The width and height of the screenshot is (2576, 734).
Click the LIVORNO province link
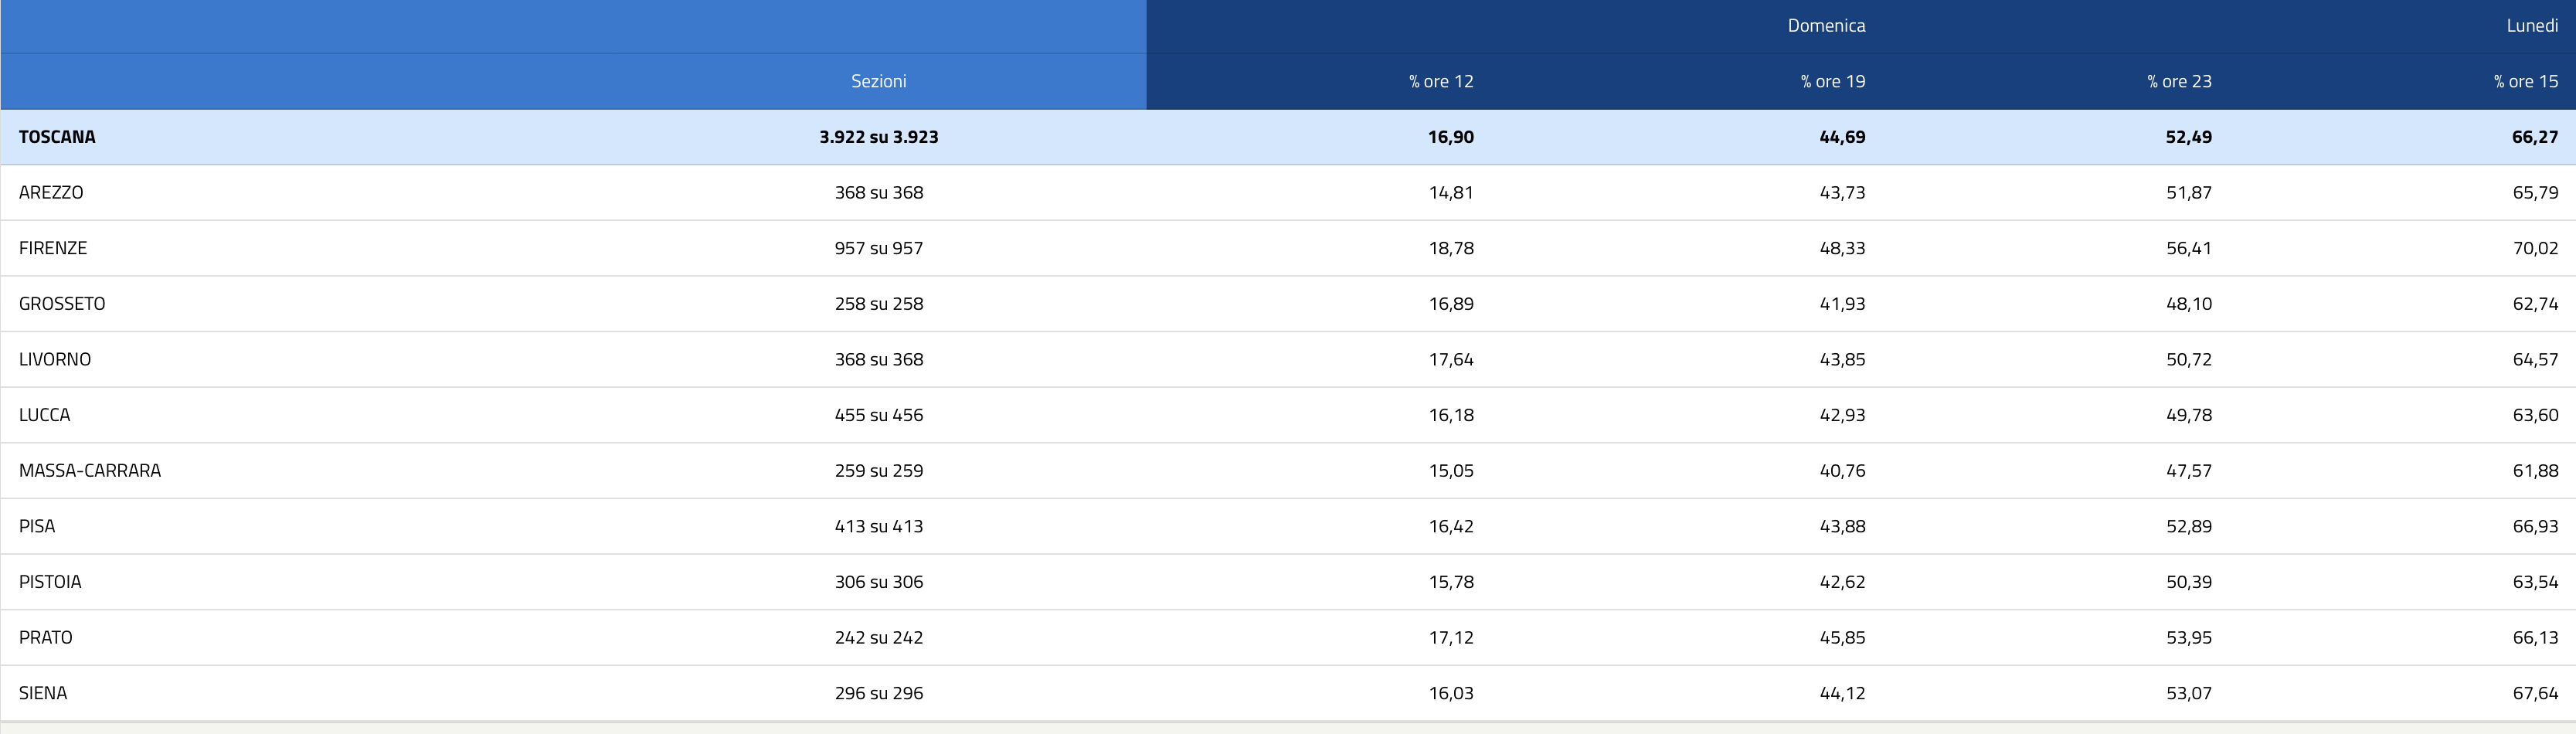tap(55, 359)
